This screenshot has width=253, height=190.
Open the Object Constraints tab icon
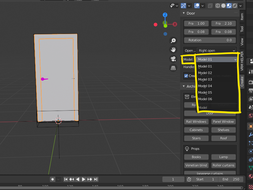point(251,160)
